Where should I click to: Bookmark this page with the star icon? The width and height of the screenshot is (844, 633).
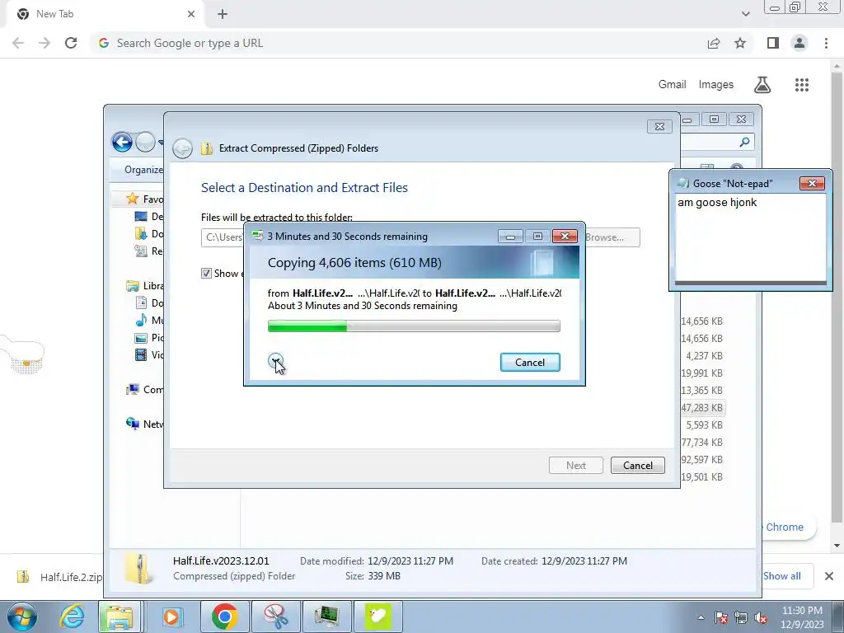(740, 43)
